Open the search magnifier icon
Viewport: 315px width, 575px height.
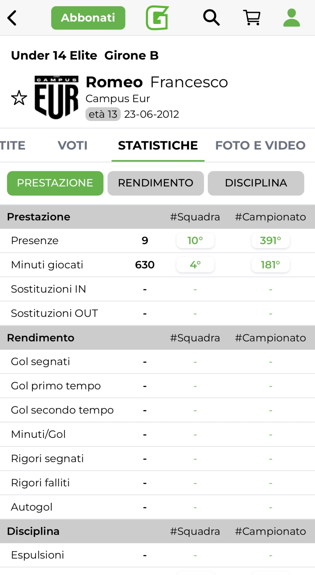click(211, 18)
